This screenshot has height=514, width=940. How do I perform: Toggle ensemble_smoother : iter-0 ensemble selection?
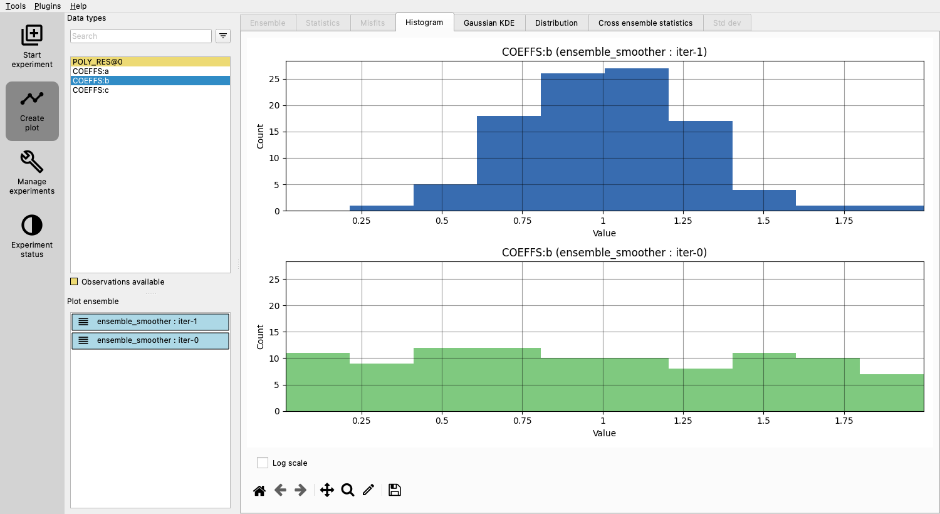[x=150, y=340]
